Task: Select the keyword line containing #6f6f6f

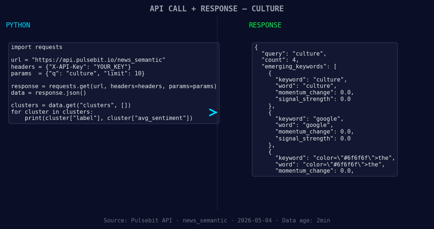Action: coord(335,158)
